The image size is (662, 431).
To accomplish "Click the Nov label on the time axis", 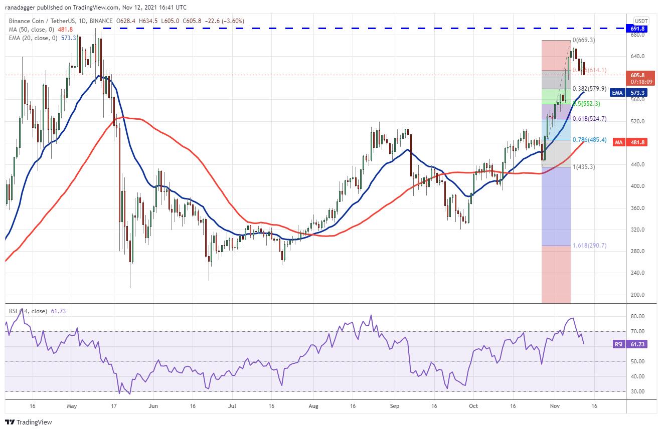I will pyautogui.click(x=555, y=406).
